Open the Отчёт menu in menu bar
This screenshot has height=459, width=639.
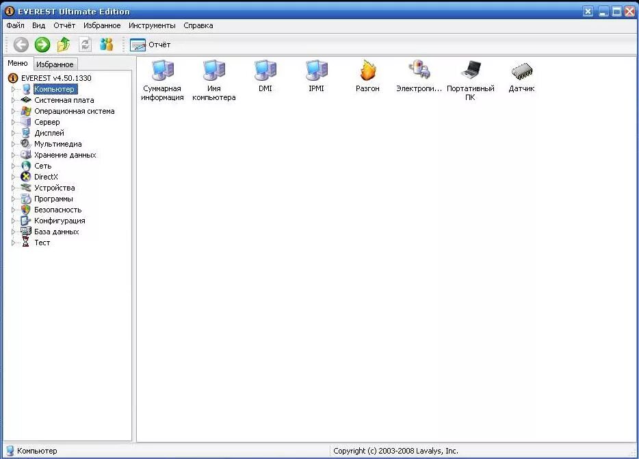pyautogui.click(x=64, y=25)
